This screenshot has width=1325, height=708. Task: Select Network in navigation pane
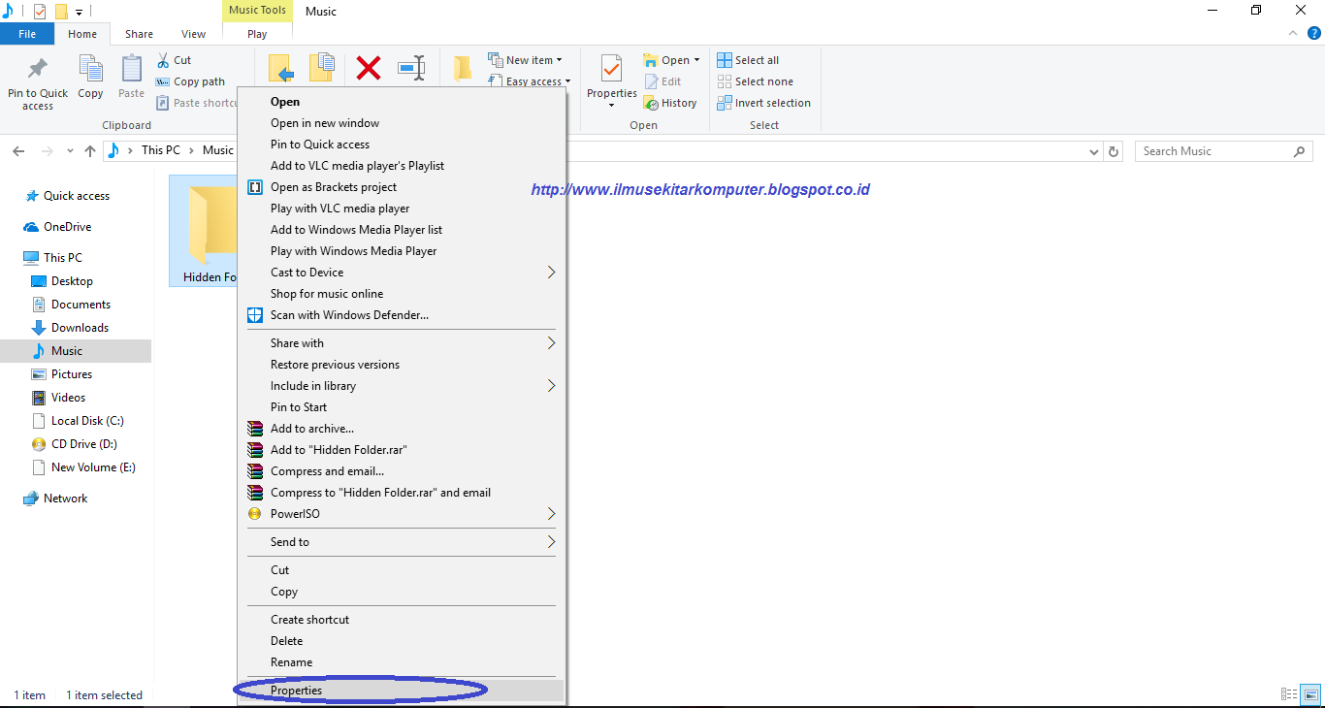click(64, 499)
